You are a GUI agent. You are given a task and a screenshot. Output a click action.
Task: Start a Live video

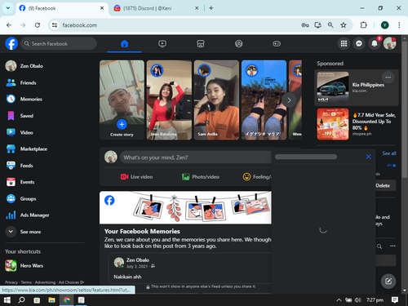tap(136, 177)
